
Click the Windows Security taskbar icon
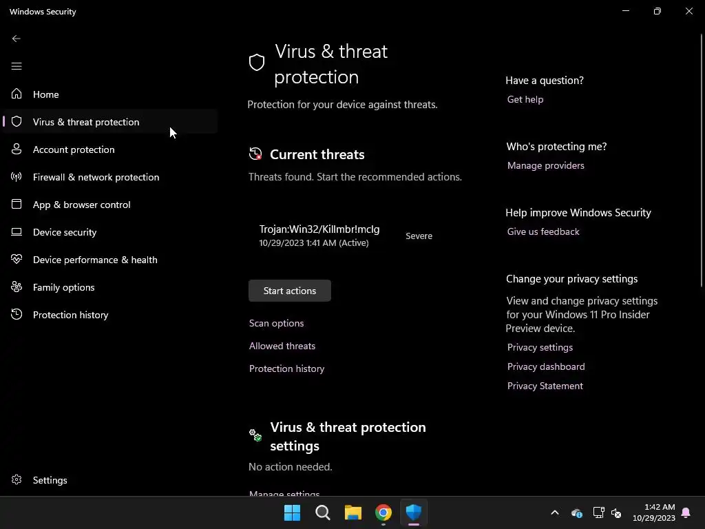point(413,512)
